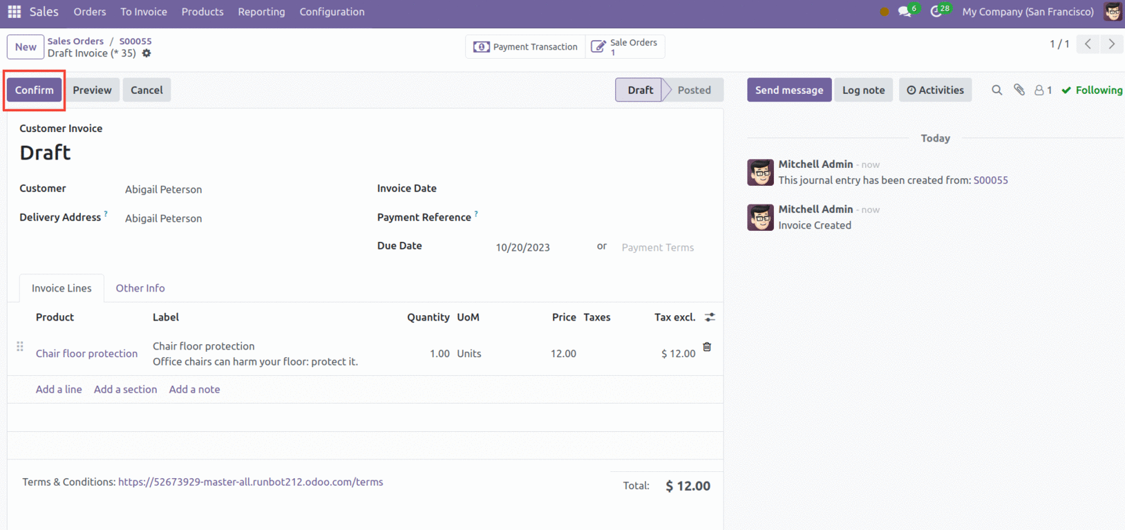Open the Configuration menu
Viewport: 1125px width, 530px height.
coord(332,12)
